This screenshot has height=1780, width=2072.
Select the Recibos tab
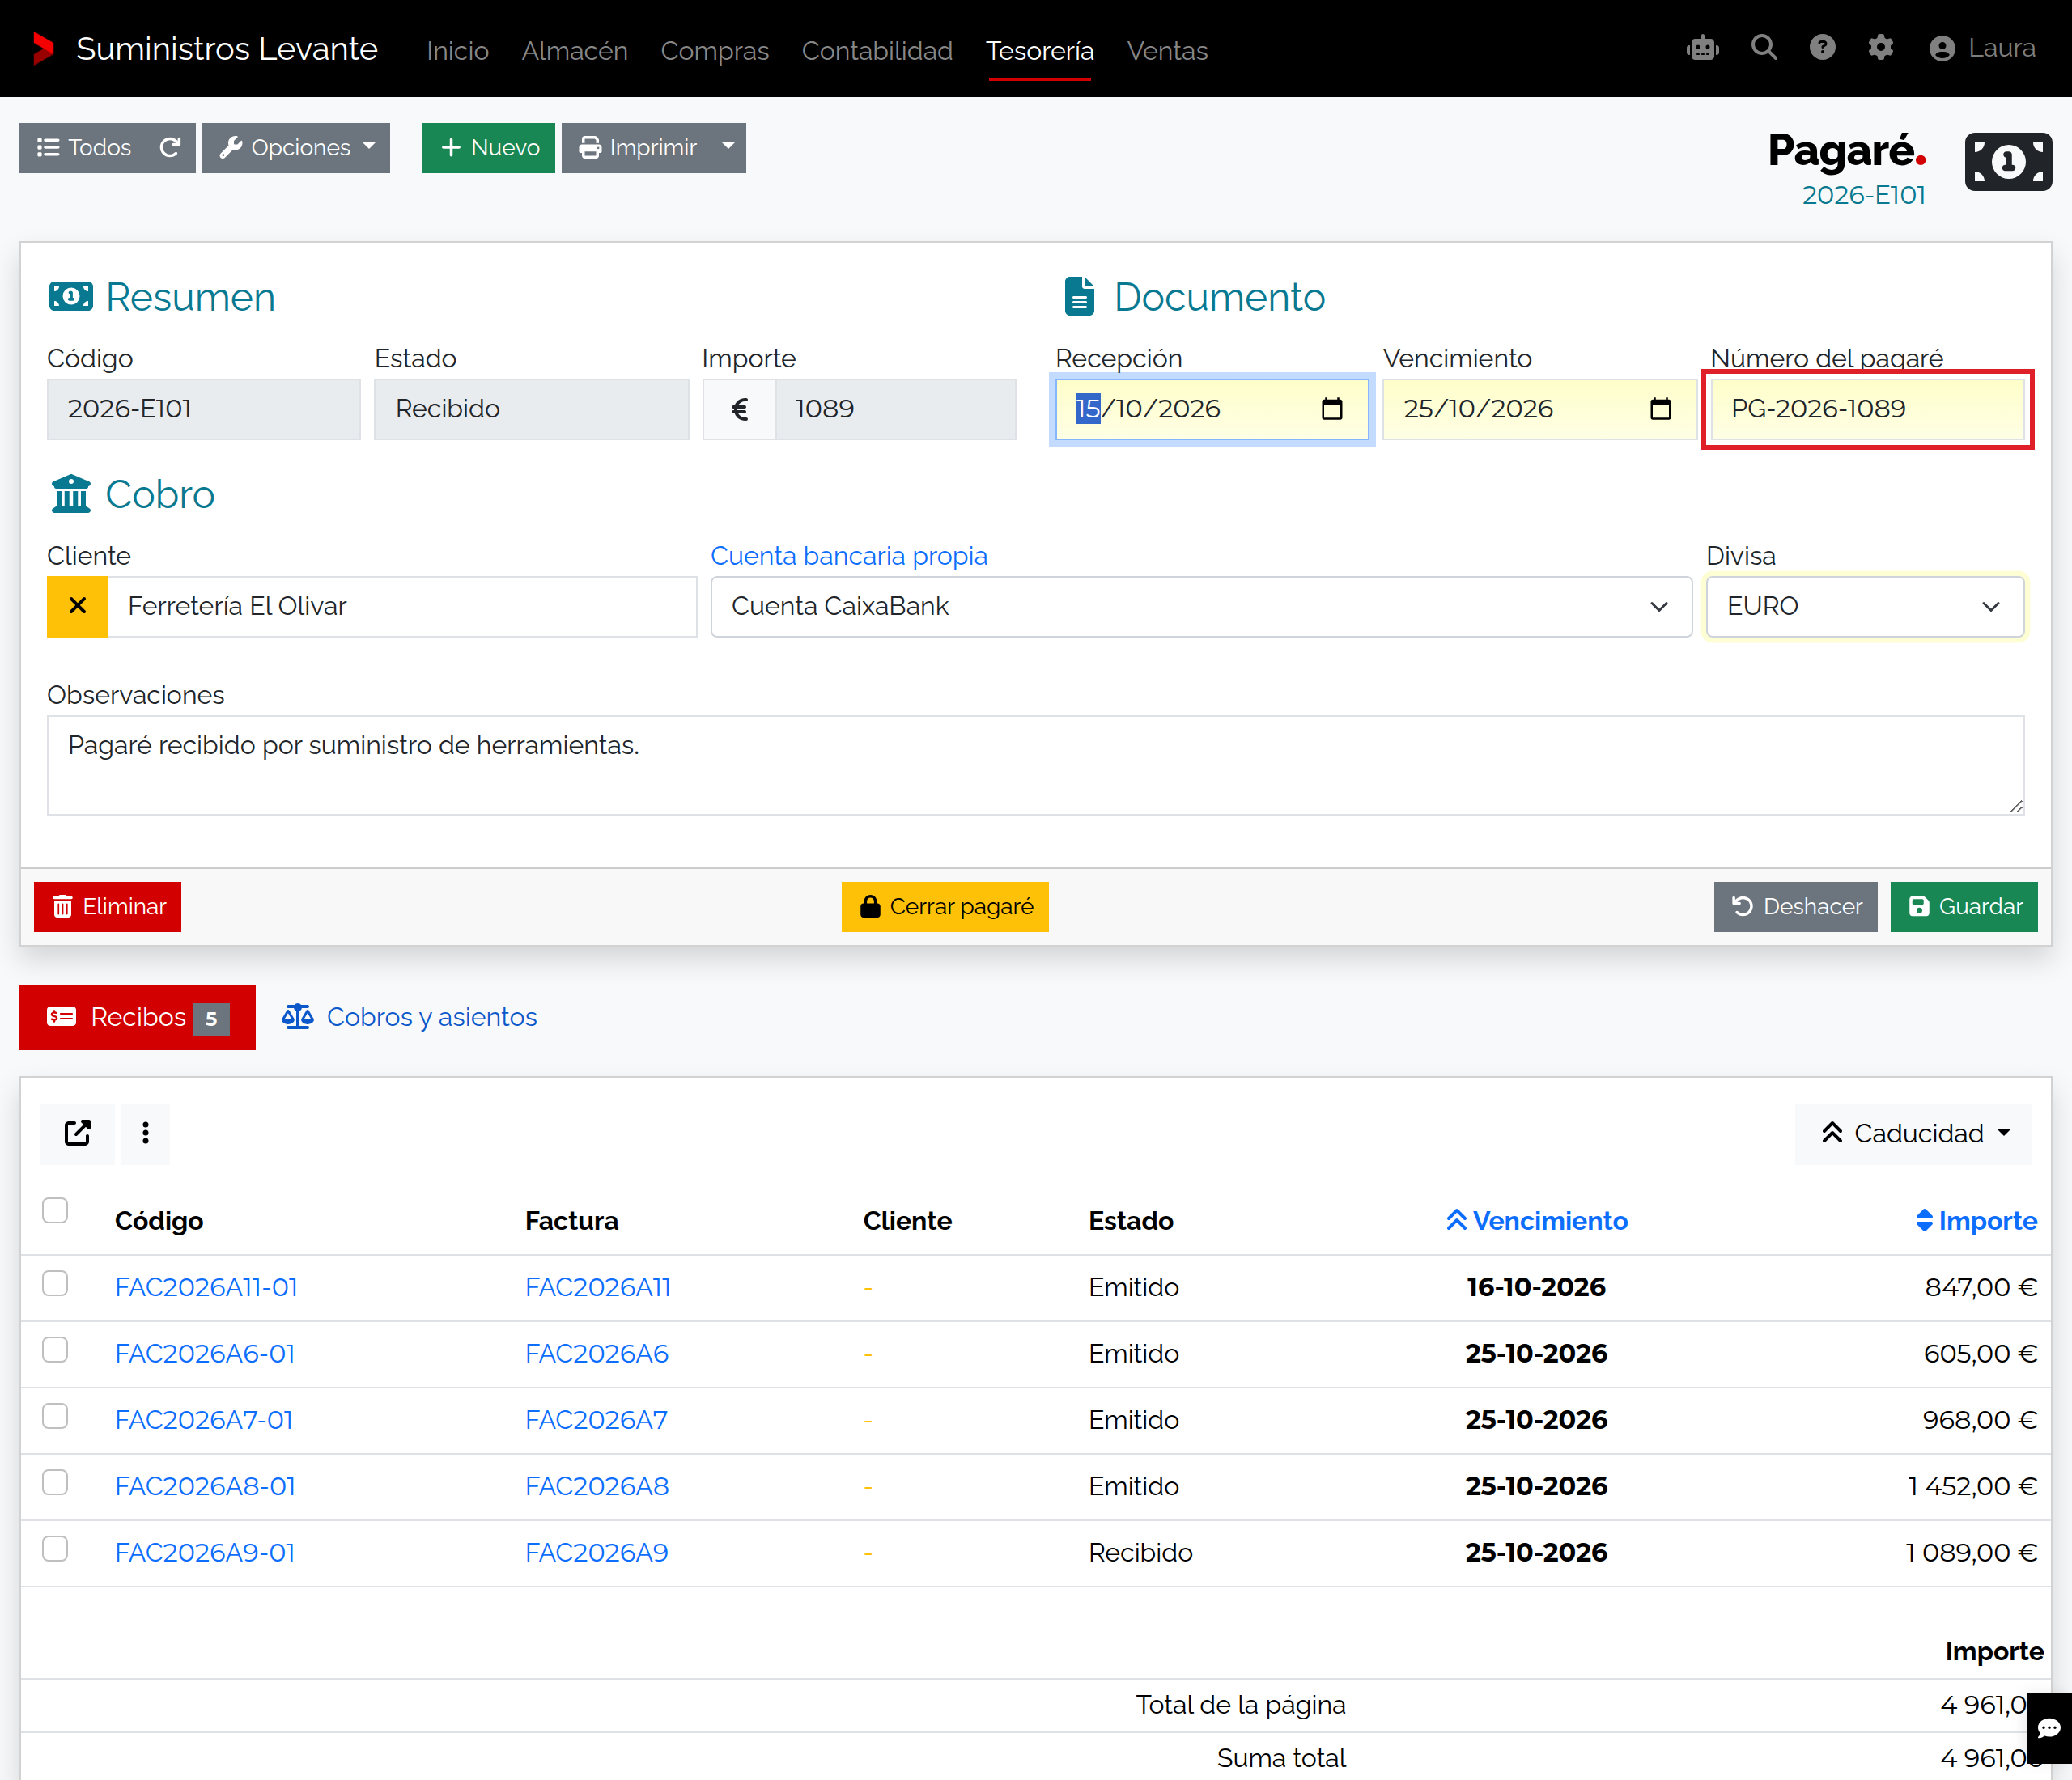(x=137, y=1017)
